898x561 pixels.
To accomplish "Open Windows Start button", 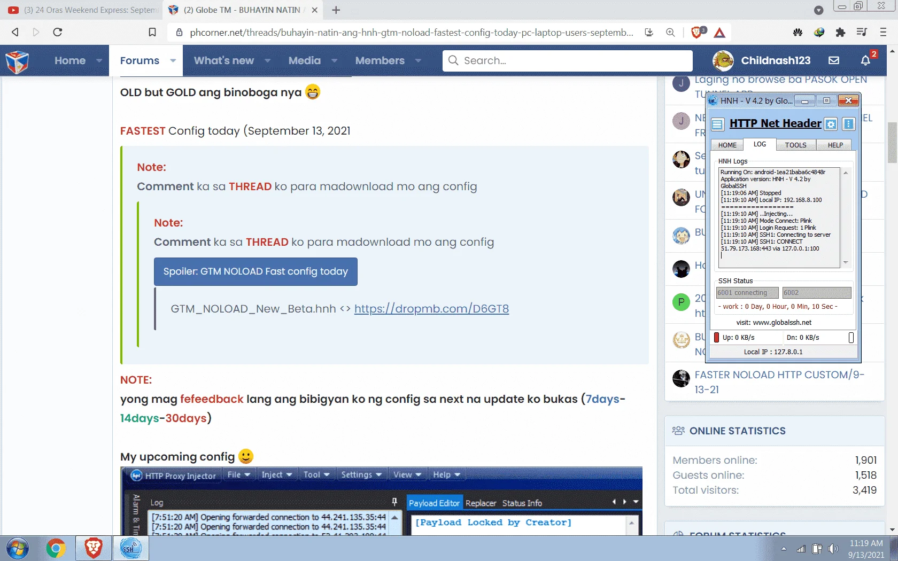I will [x=18, y=549].
